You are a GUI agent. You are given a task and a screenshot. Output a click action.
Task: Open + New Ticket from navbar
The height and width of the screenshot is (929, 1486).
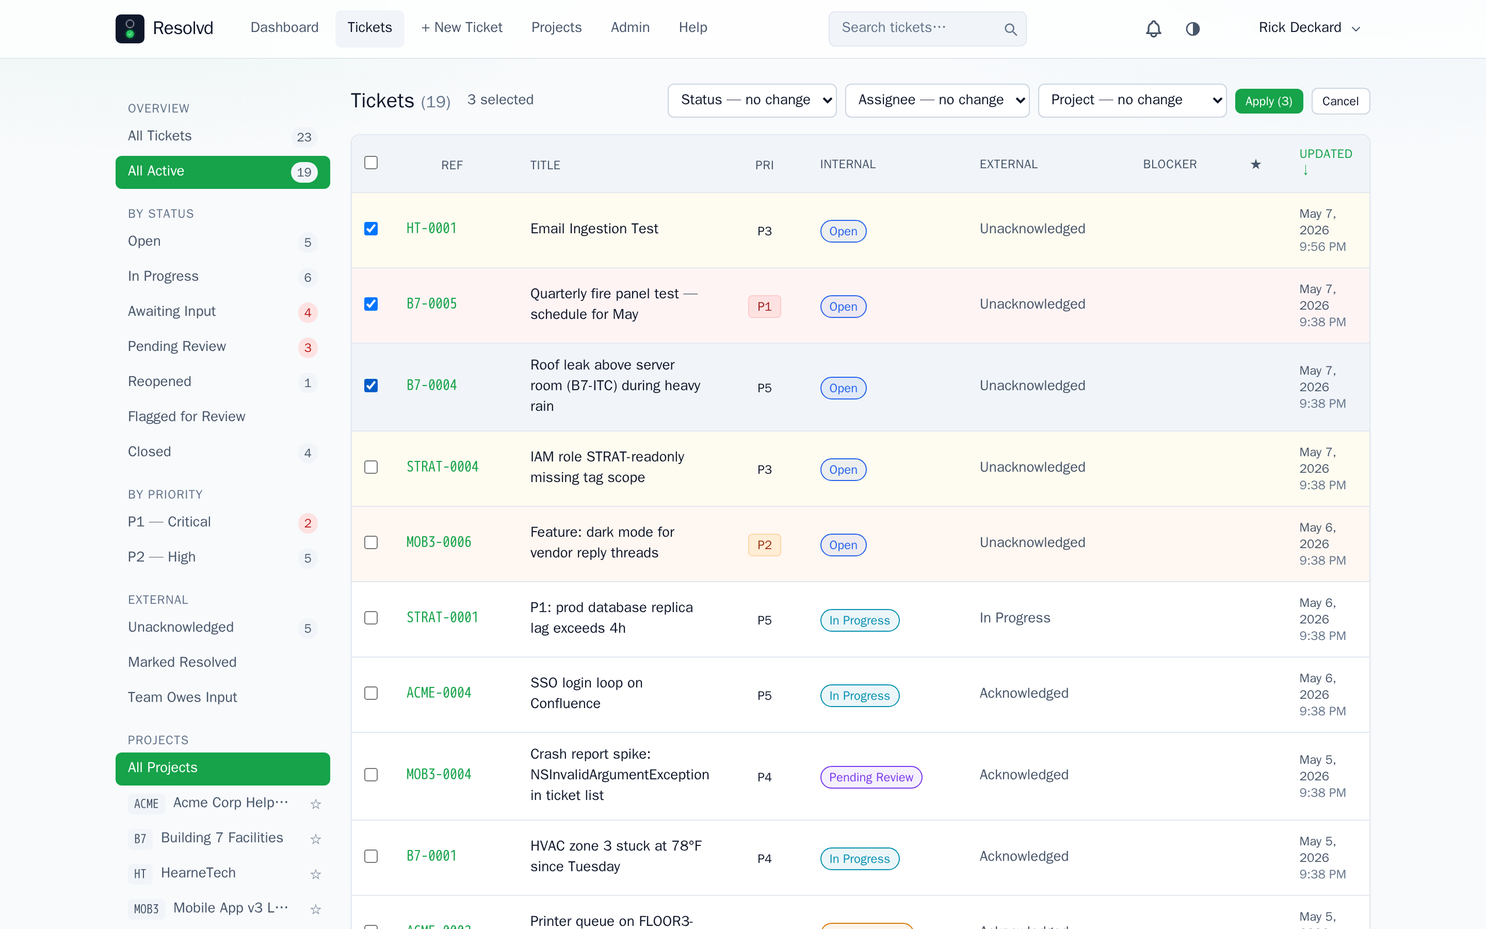click(x=462, y=28)
